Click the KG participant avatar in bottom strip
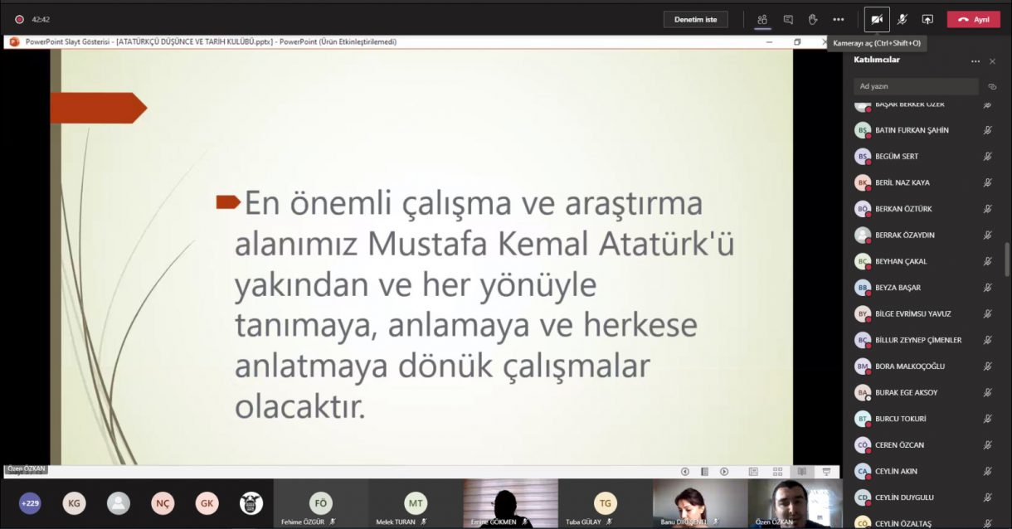The width and height of the screenshot is (1012, 529). 74,502
